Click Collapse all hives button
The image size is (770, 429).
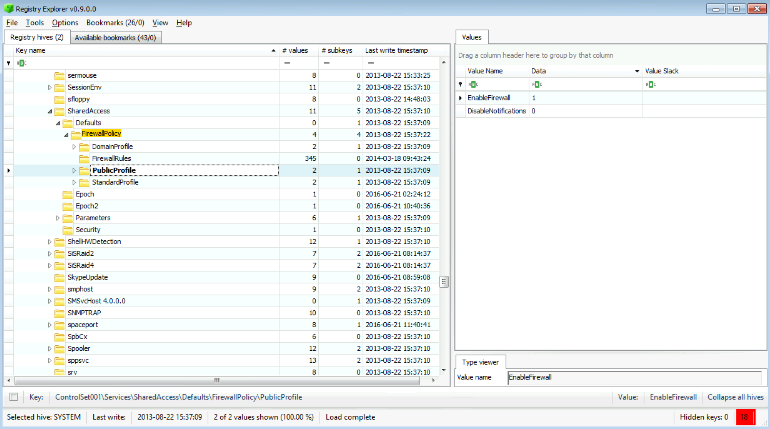735,397
